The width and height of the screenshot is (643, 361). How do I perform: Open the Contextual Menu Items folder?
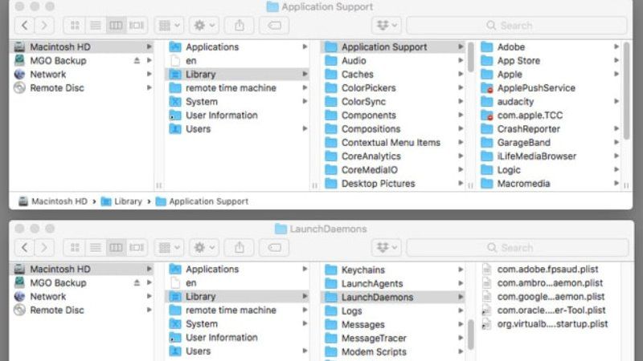tap(393, 143)
